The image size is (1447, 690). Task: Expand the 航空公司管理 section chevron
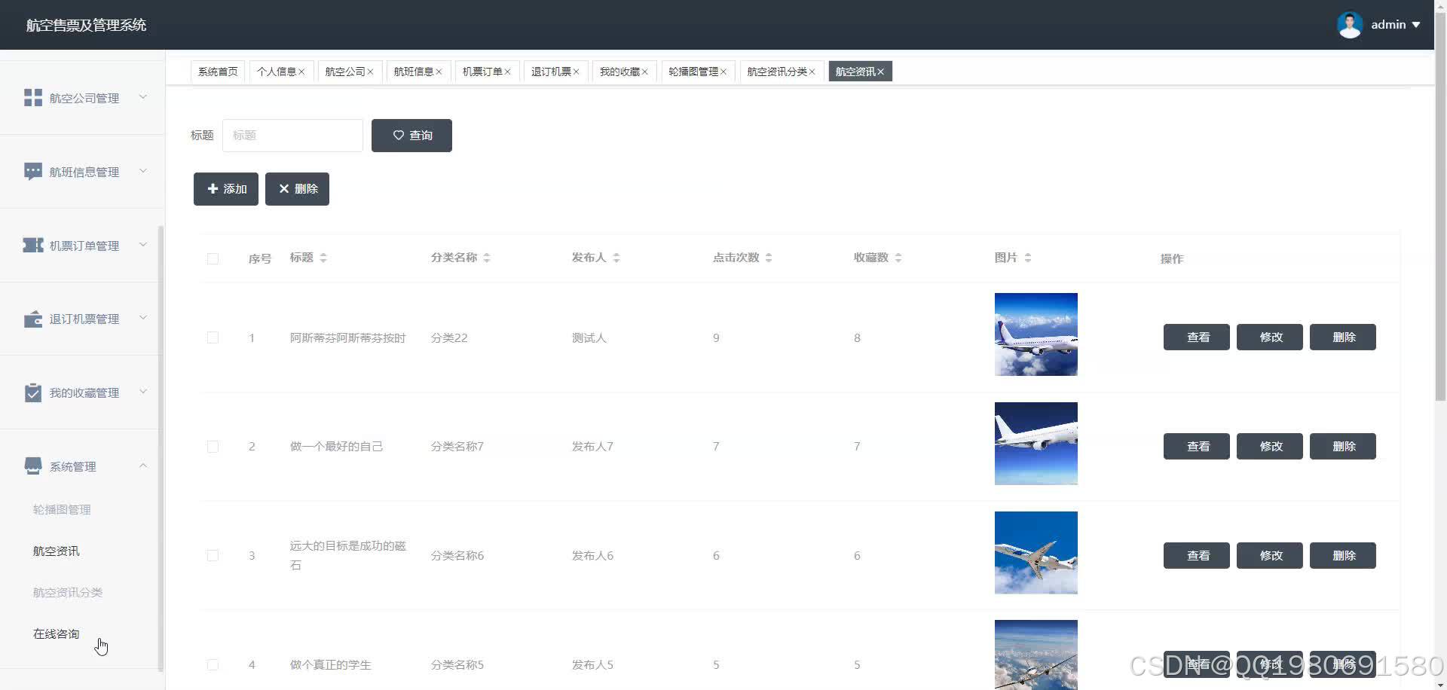143,97
